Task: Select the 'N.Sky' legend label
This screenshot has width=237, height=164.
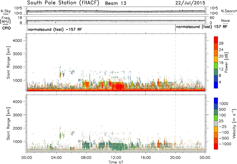Action: pos(6,11)
